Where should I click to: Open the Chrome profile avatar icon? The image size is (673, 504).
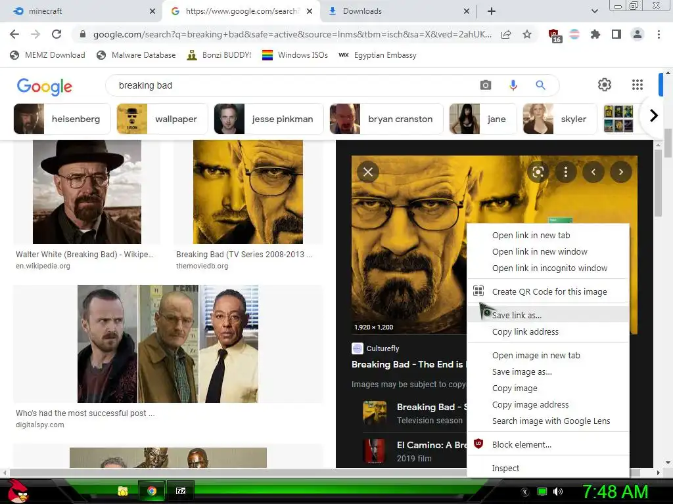click(x=638, y=34)
